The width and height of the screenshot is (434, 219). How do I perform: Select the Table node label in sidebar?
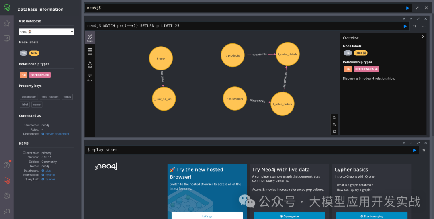(x=34, y=53)
